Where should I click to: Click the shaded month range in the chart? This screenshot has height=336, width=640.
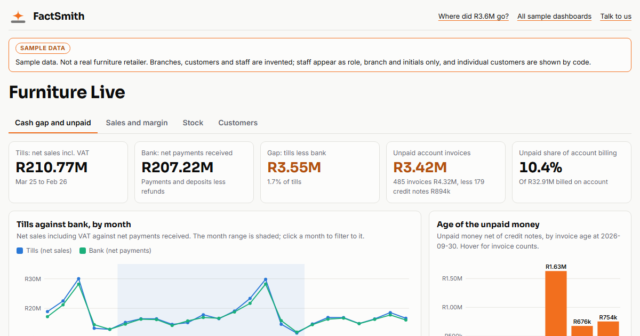(x=211, y=300)
